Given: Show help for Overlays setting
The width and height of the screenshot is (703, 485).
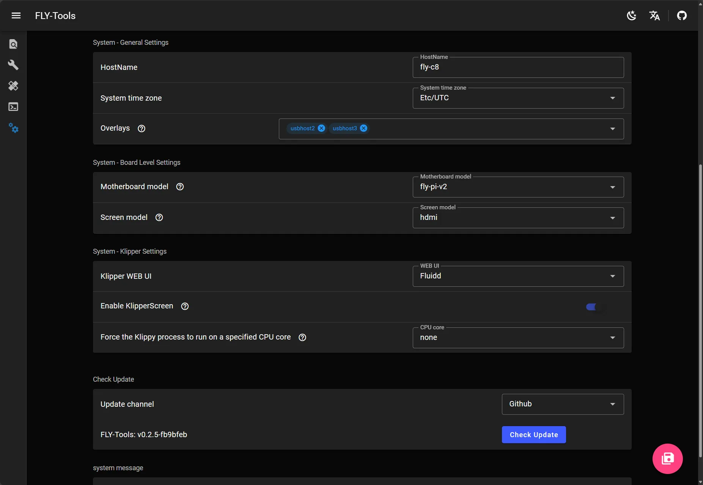Looking at the screenshot, I should 142,128.
